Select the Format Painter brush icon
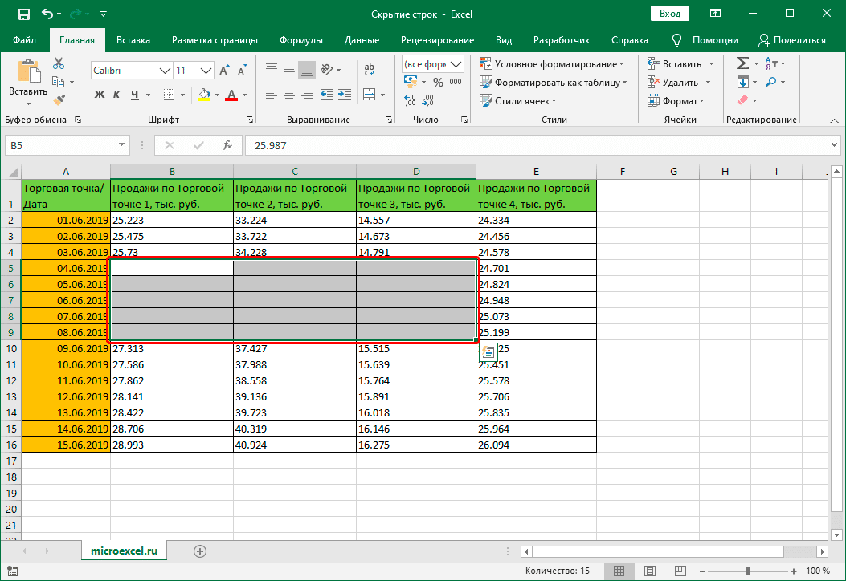The width and height of the screenshot is (846, 581). pos(59,100)
